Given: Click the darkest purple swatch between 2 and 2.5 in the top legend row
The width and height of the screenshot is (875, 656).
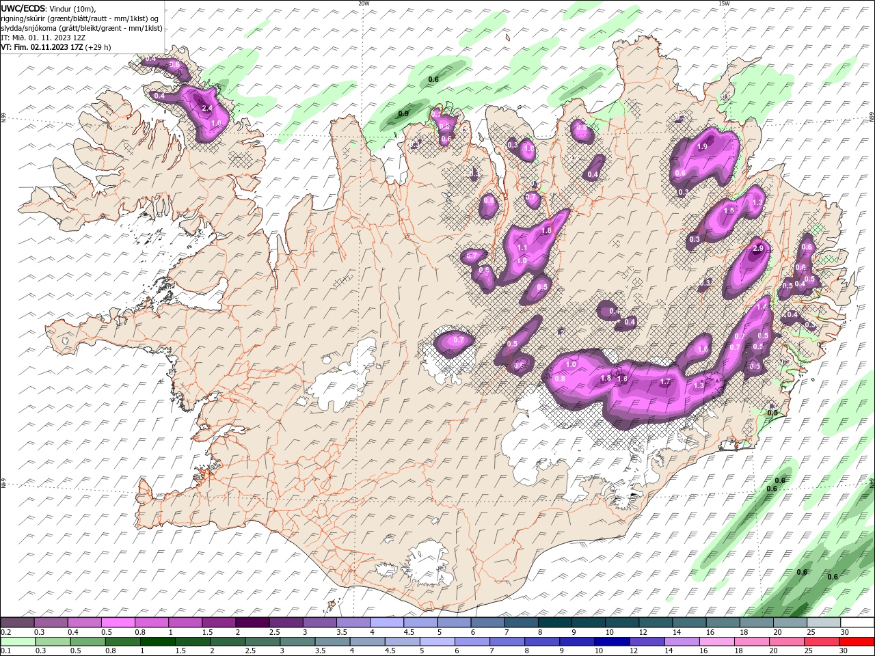Looking at the screenshot, I should click(252, 623).
